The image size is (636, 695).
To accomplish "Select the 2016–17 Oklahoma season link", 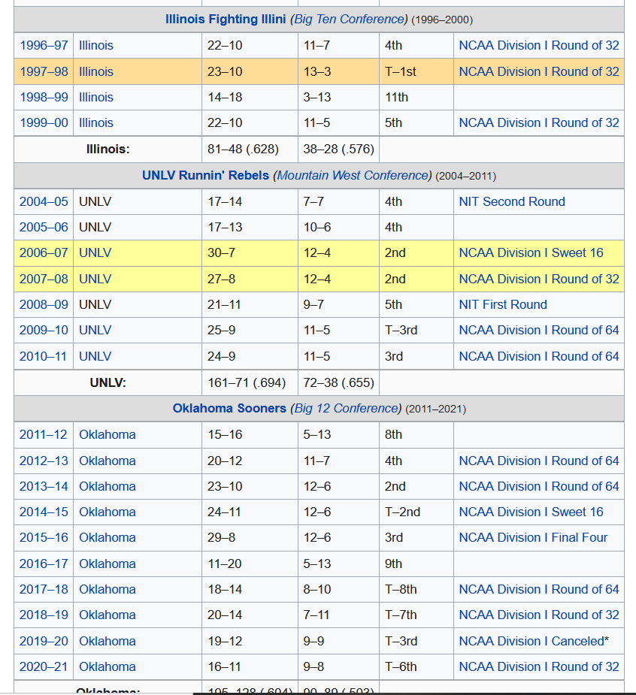I will pyautogui.click(x=44, y=564).
